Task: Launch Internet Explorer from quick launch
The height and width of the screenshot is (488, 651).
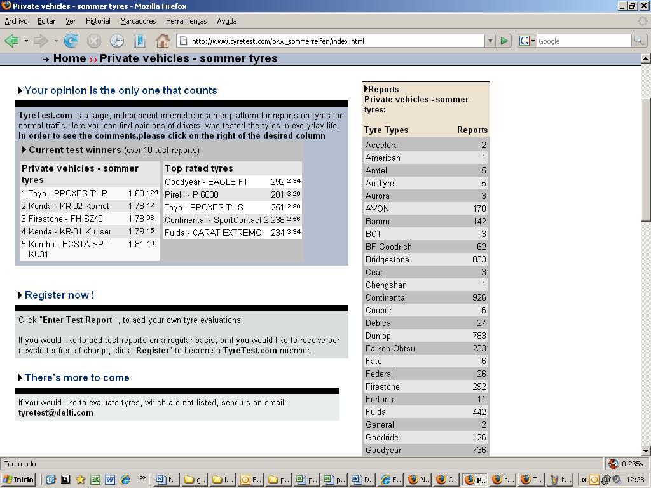Action: tap(125, 480)
